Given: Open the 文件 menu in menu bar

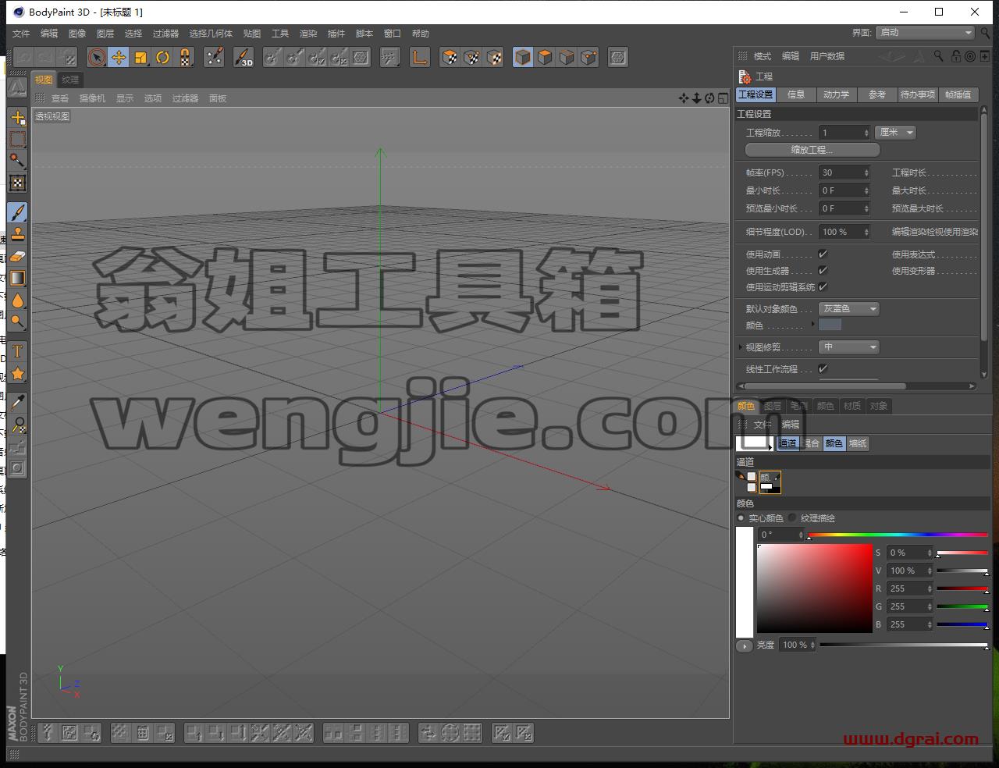Looking at the screenshot, I should [21, 34].
